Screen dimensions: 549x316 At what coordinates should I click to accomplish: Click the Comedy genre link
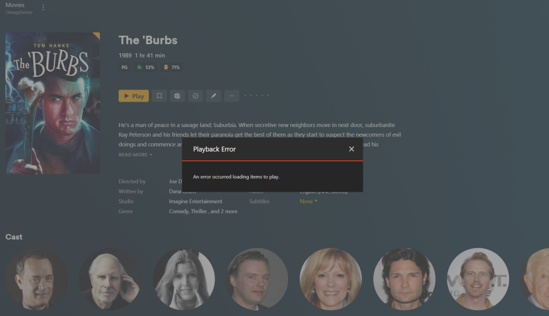[x=178, y=211]
